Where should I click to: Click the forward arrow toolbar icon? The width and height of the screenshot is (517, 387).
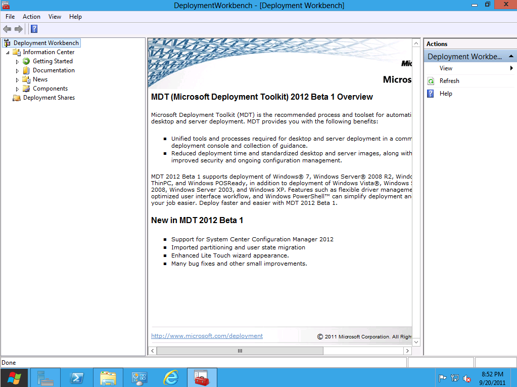[x=19, y=29]
